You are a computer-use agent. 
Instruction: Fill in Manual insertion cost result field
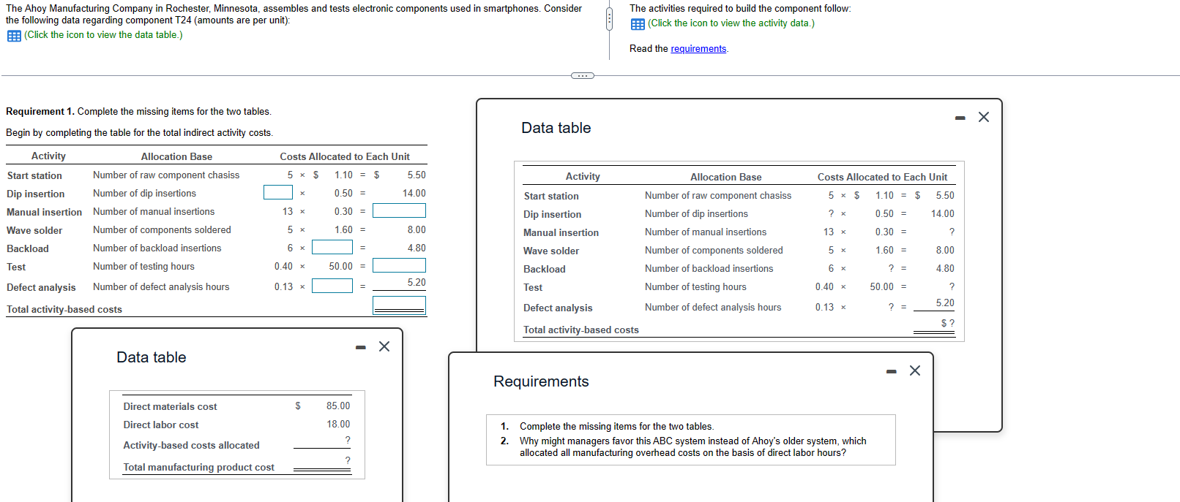399,210
